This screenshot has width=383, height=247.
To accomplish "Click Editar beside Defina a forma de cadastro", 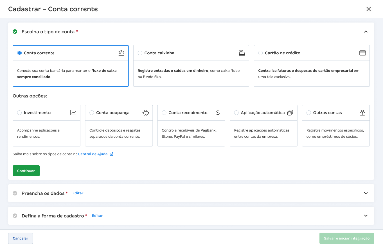I will tap(97, 216).
